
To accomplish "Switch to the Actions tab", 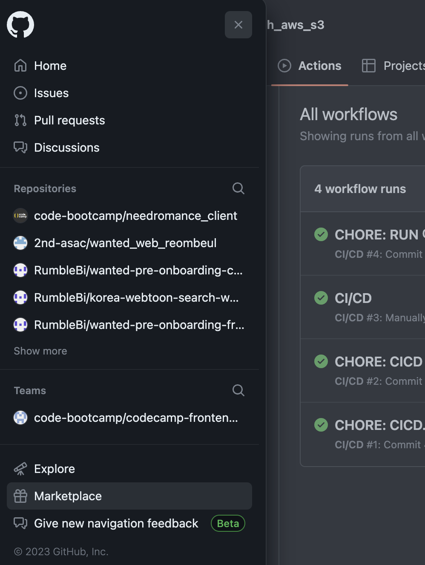I will point(310,66).
